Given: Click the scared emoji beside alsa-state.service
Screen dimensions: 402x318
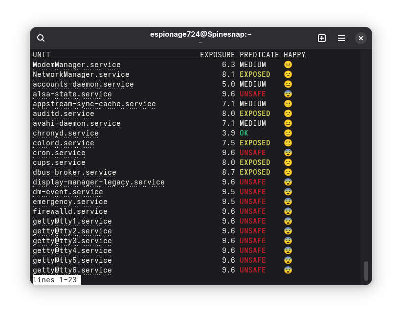Looking at the screenshot, I should point(288,94).
